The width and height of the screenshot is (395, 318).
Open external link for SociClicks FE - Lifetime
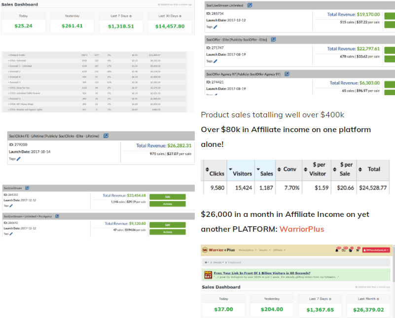click(106, 136)
